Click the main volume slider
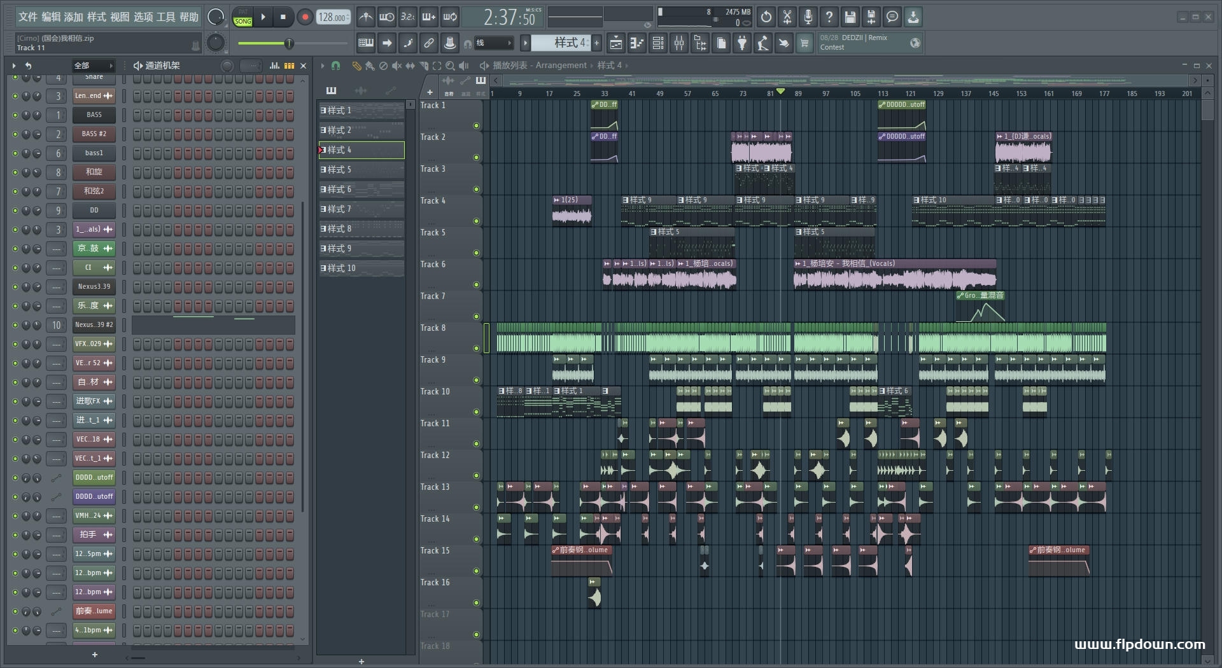 click(289, 43)
